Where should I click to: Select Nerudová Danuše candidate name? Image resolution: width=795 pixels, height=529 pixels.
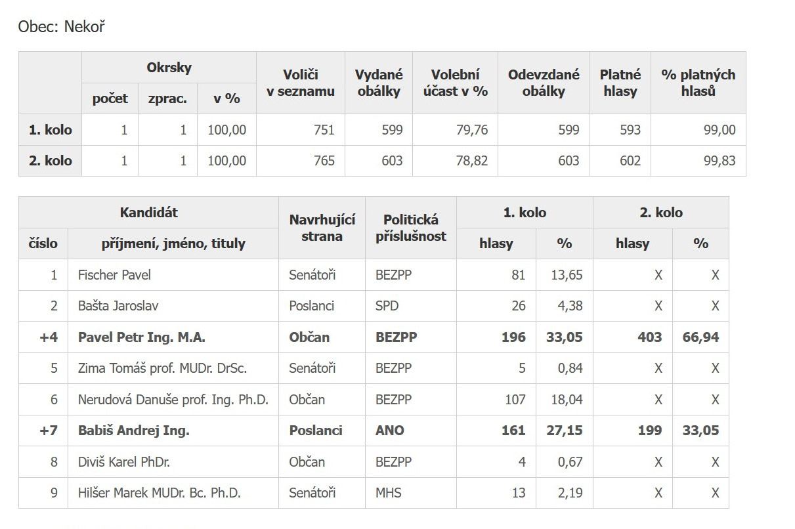173,400
